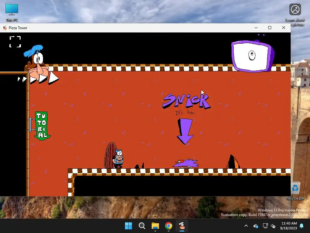
Task: Maximize the Pizza Tower window
Action: coord(270,28)
